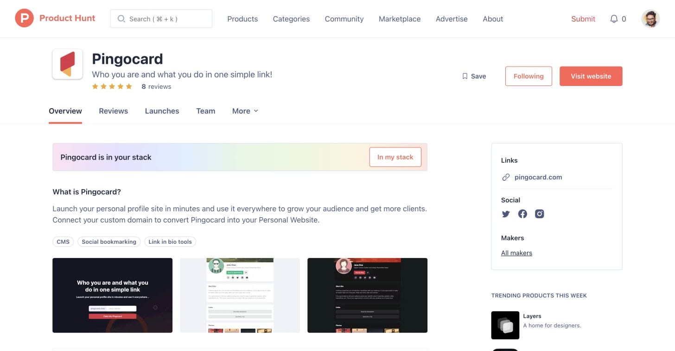Click the profile avatar photo
Screen dimensions: 675x351
coord(650,18)
